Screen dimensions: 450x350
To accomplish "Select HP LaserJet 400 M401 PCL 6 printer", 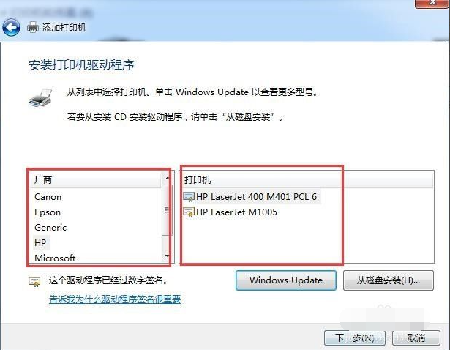I will 256,197.
